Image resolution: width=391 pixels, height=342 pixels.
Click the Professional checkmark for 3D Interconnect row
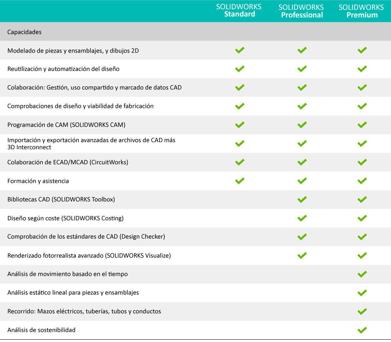click(302, 143)
